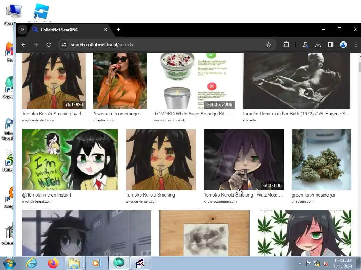This screenshot has width=361, height=270.
Task: Select the CollabNet SearXNG tab
Action: 69,30
